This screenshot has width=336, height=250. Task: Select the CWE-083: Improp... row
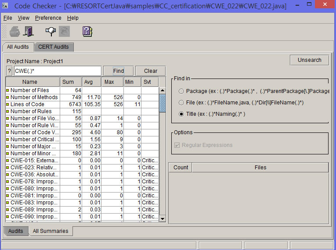coord(82,203)
